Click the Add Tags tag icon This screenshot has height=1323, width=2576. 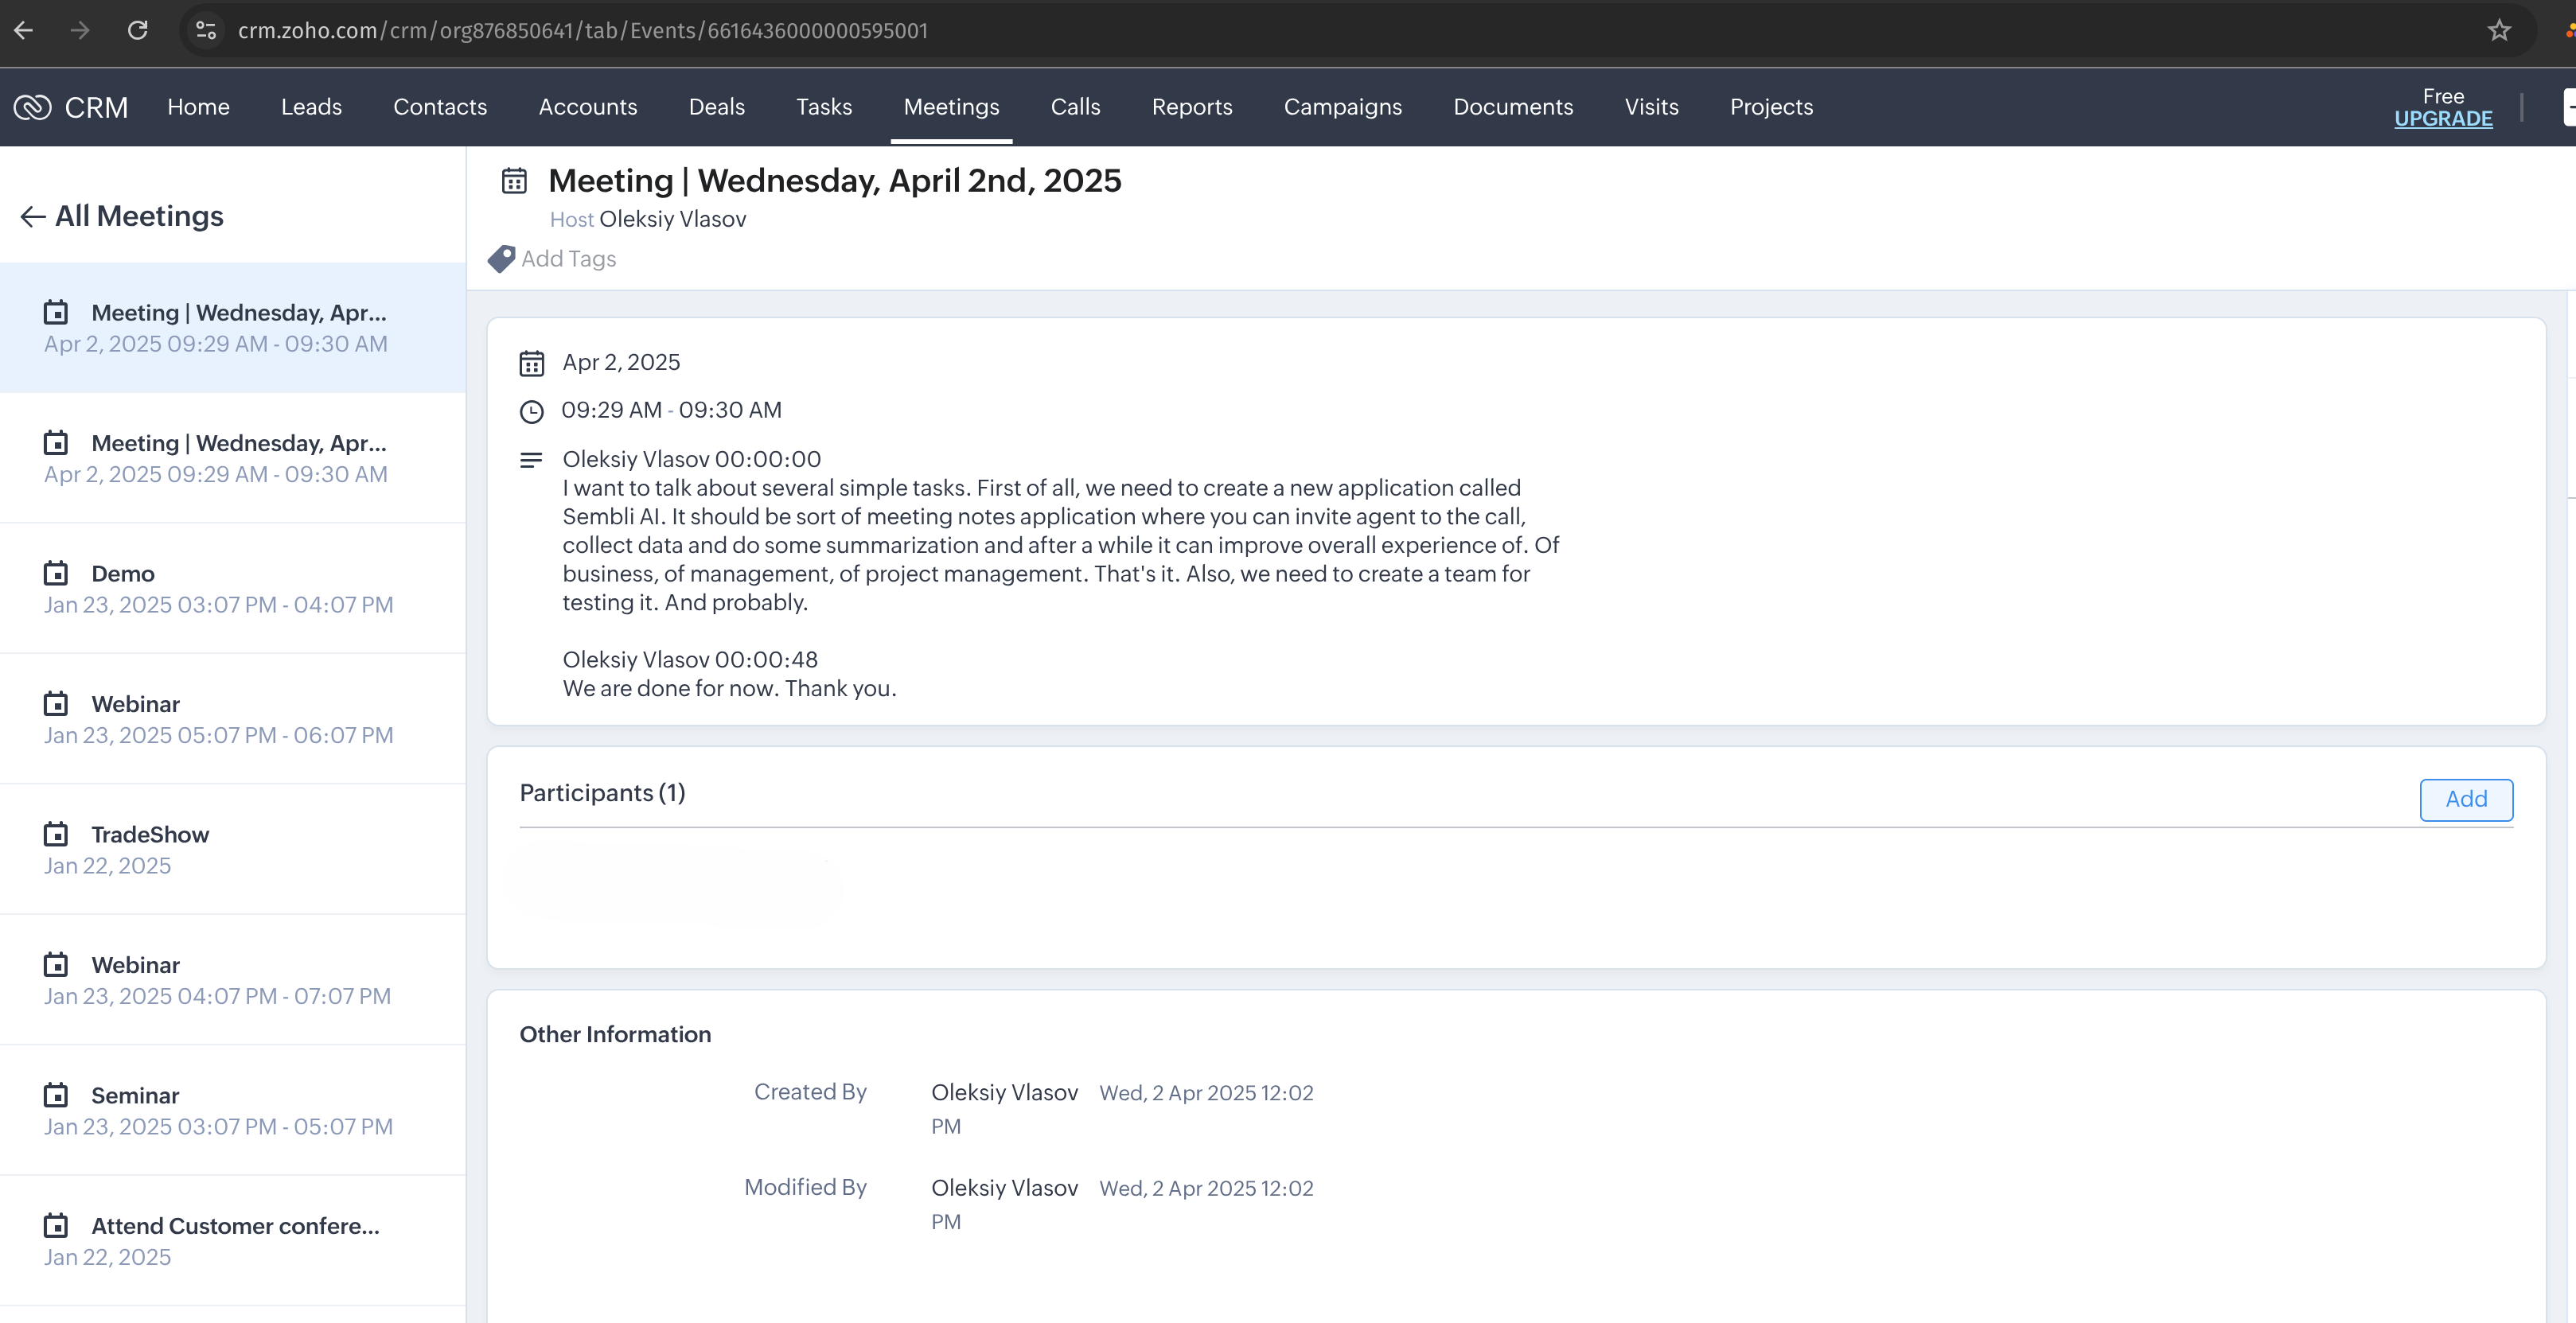pos(501,259)
